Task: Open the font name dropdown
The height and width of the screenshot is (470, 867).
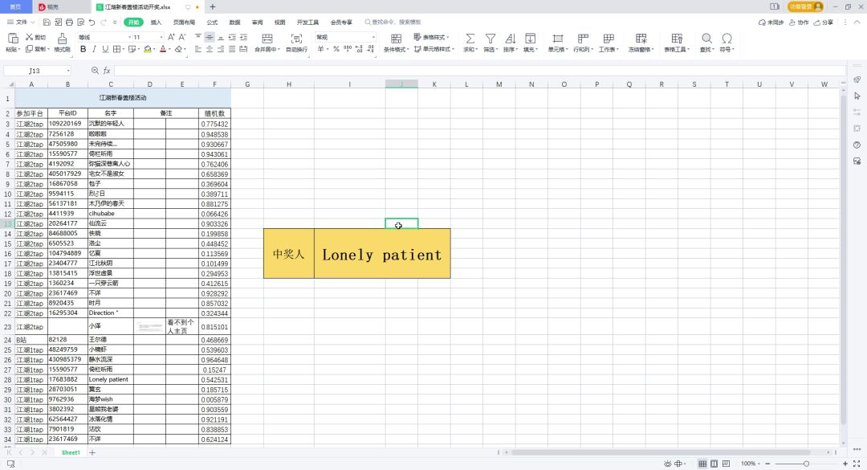Action: pos(125,38)
